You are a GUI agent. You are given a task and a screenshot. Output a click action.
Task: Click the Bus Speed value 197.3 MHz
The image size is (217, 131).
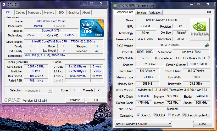pyautogui.click(x=36, y=76)
